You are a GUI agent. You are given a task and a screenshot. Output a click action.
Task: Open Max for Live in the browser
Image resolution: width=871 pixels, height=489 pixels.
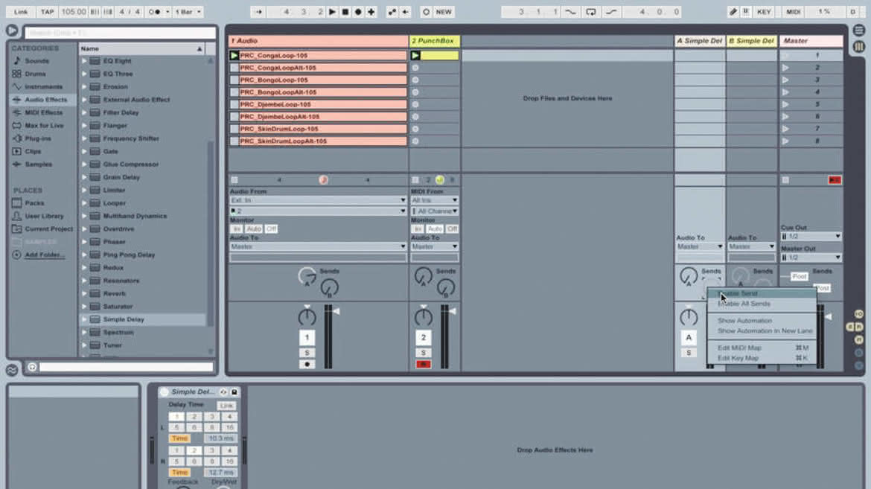click(x=44, y=126)
